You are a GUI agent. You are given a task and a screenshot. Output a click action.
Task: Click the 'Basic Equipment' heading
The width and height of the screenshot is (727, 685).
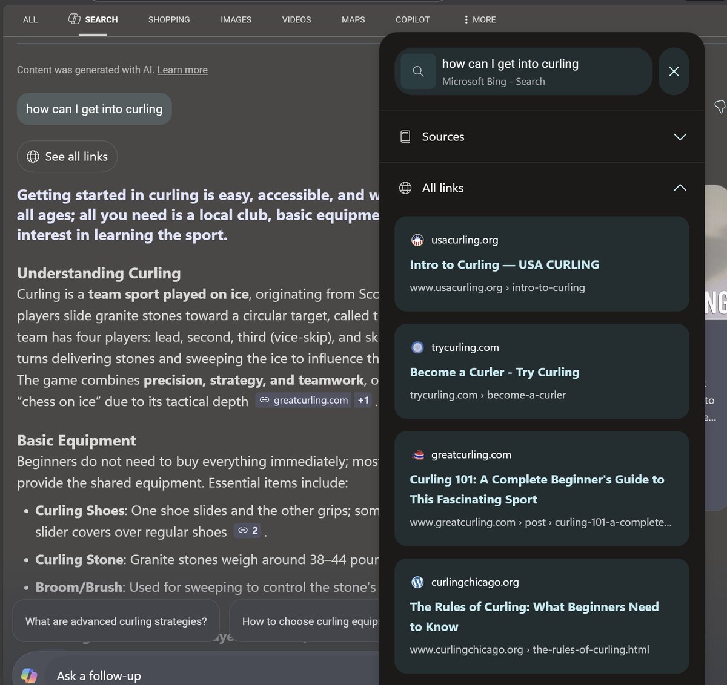coord(76,440)
